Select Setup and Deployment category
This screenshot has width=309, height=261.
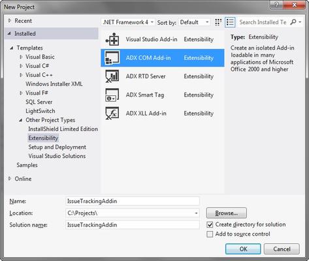point(57,147)
